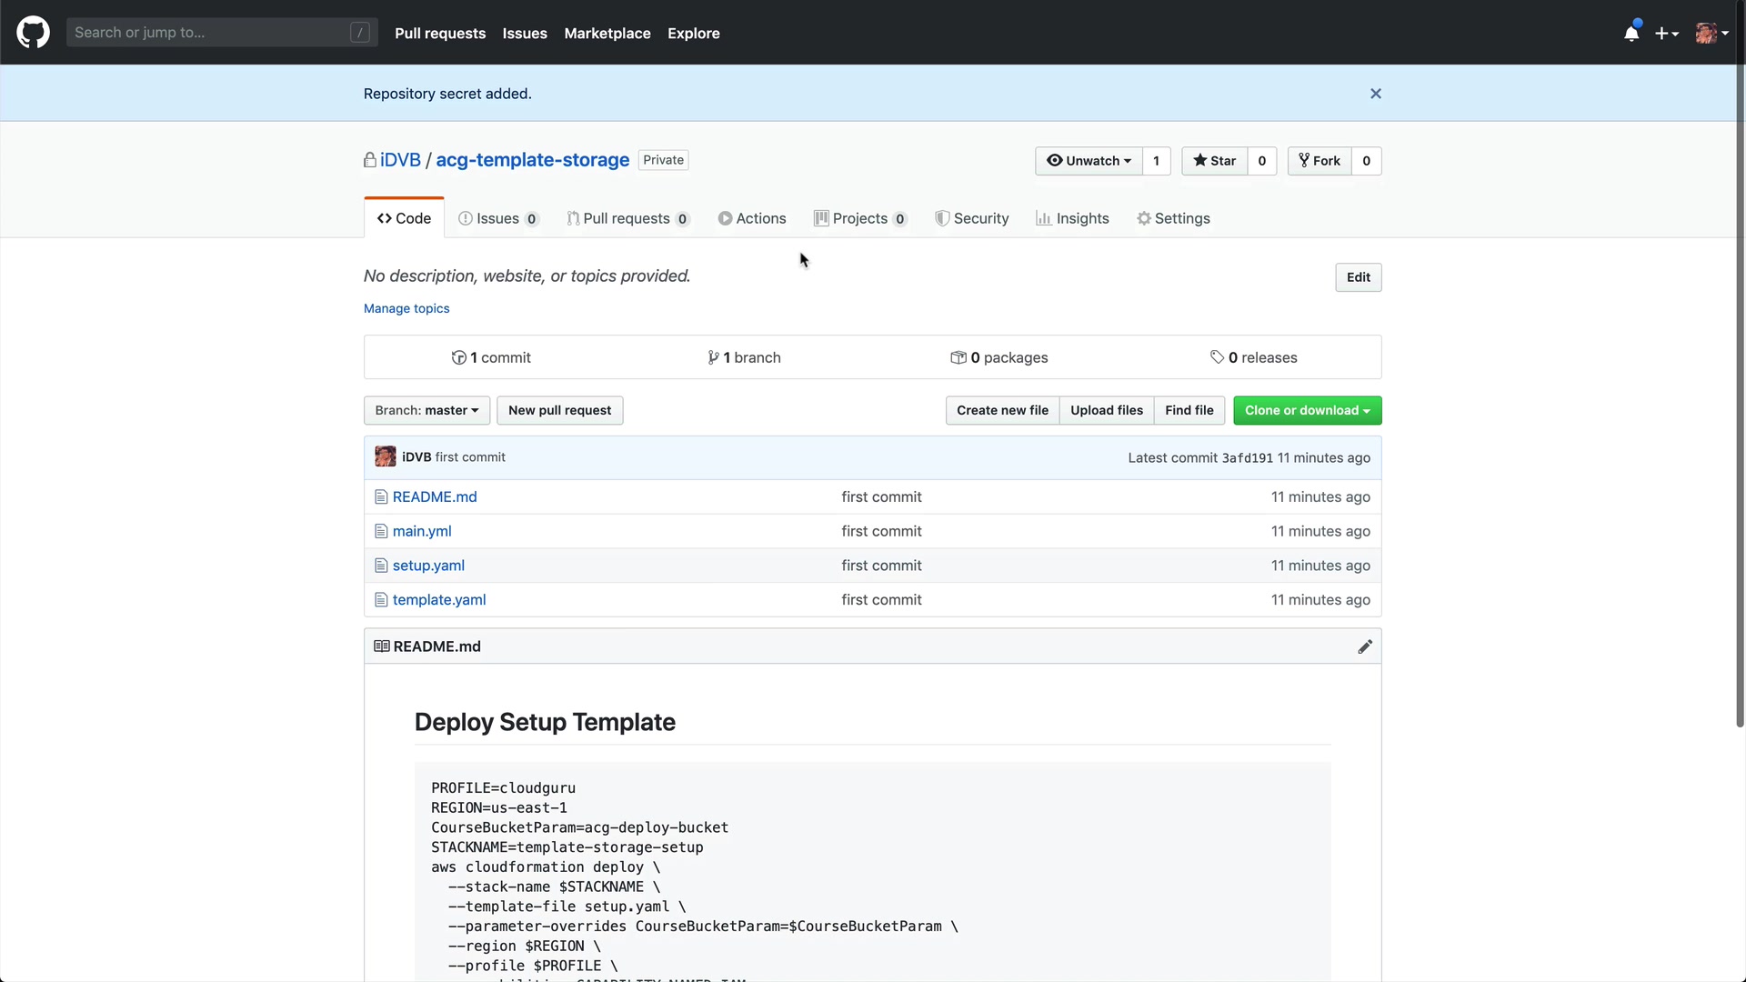Open the Settings tab
1746x982 pixels.
point(1173,218)
